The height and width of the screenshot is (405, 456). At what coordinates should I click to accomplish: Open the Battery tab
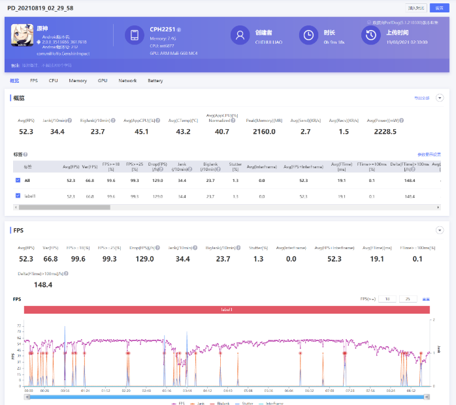pos(155,81)
